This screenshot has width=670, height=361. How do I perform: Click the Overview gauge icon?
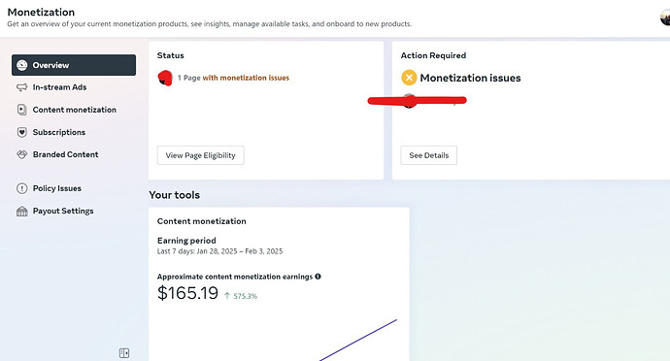[x=21, y=65]
